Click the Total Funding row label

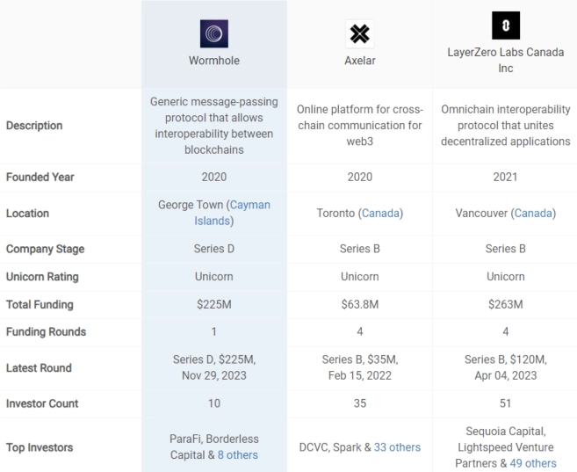coord(40,305)
